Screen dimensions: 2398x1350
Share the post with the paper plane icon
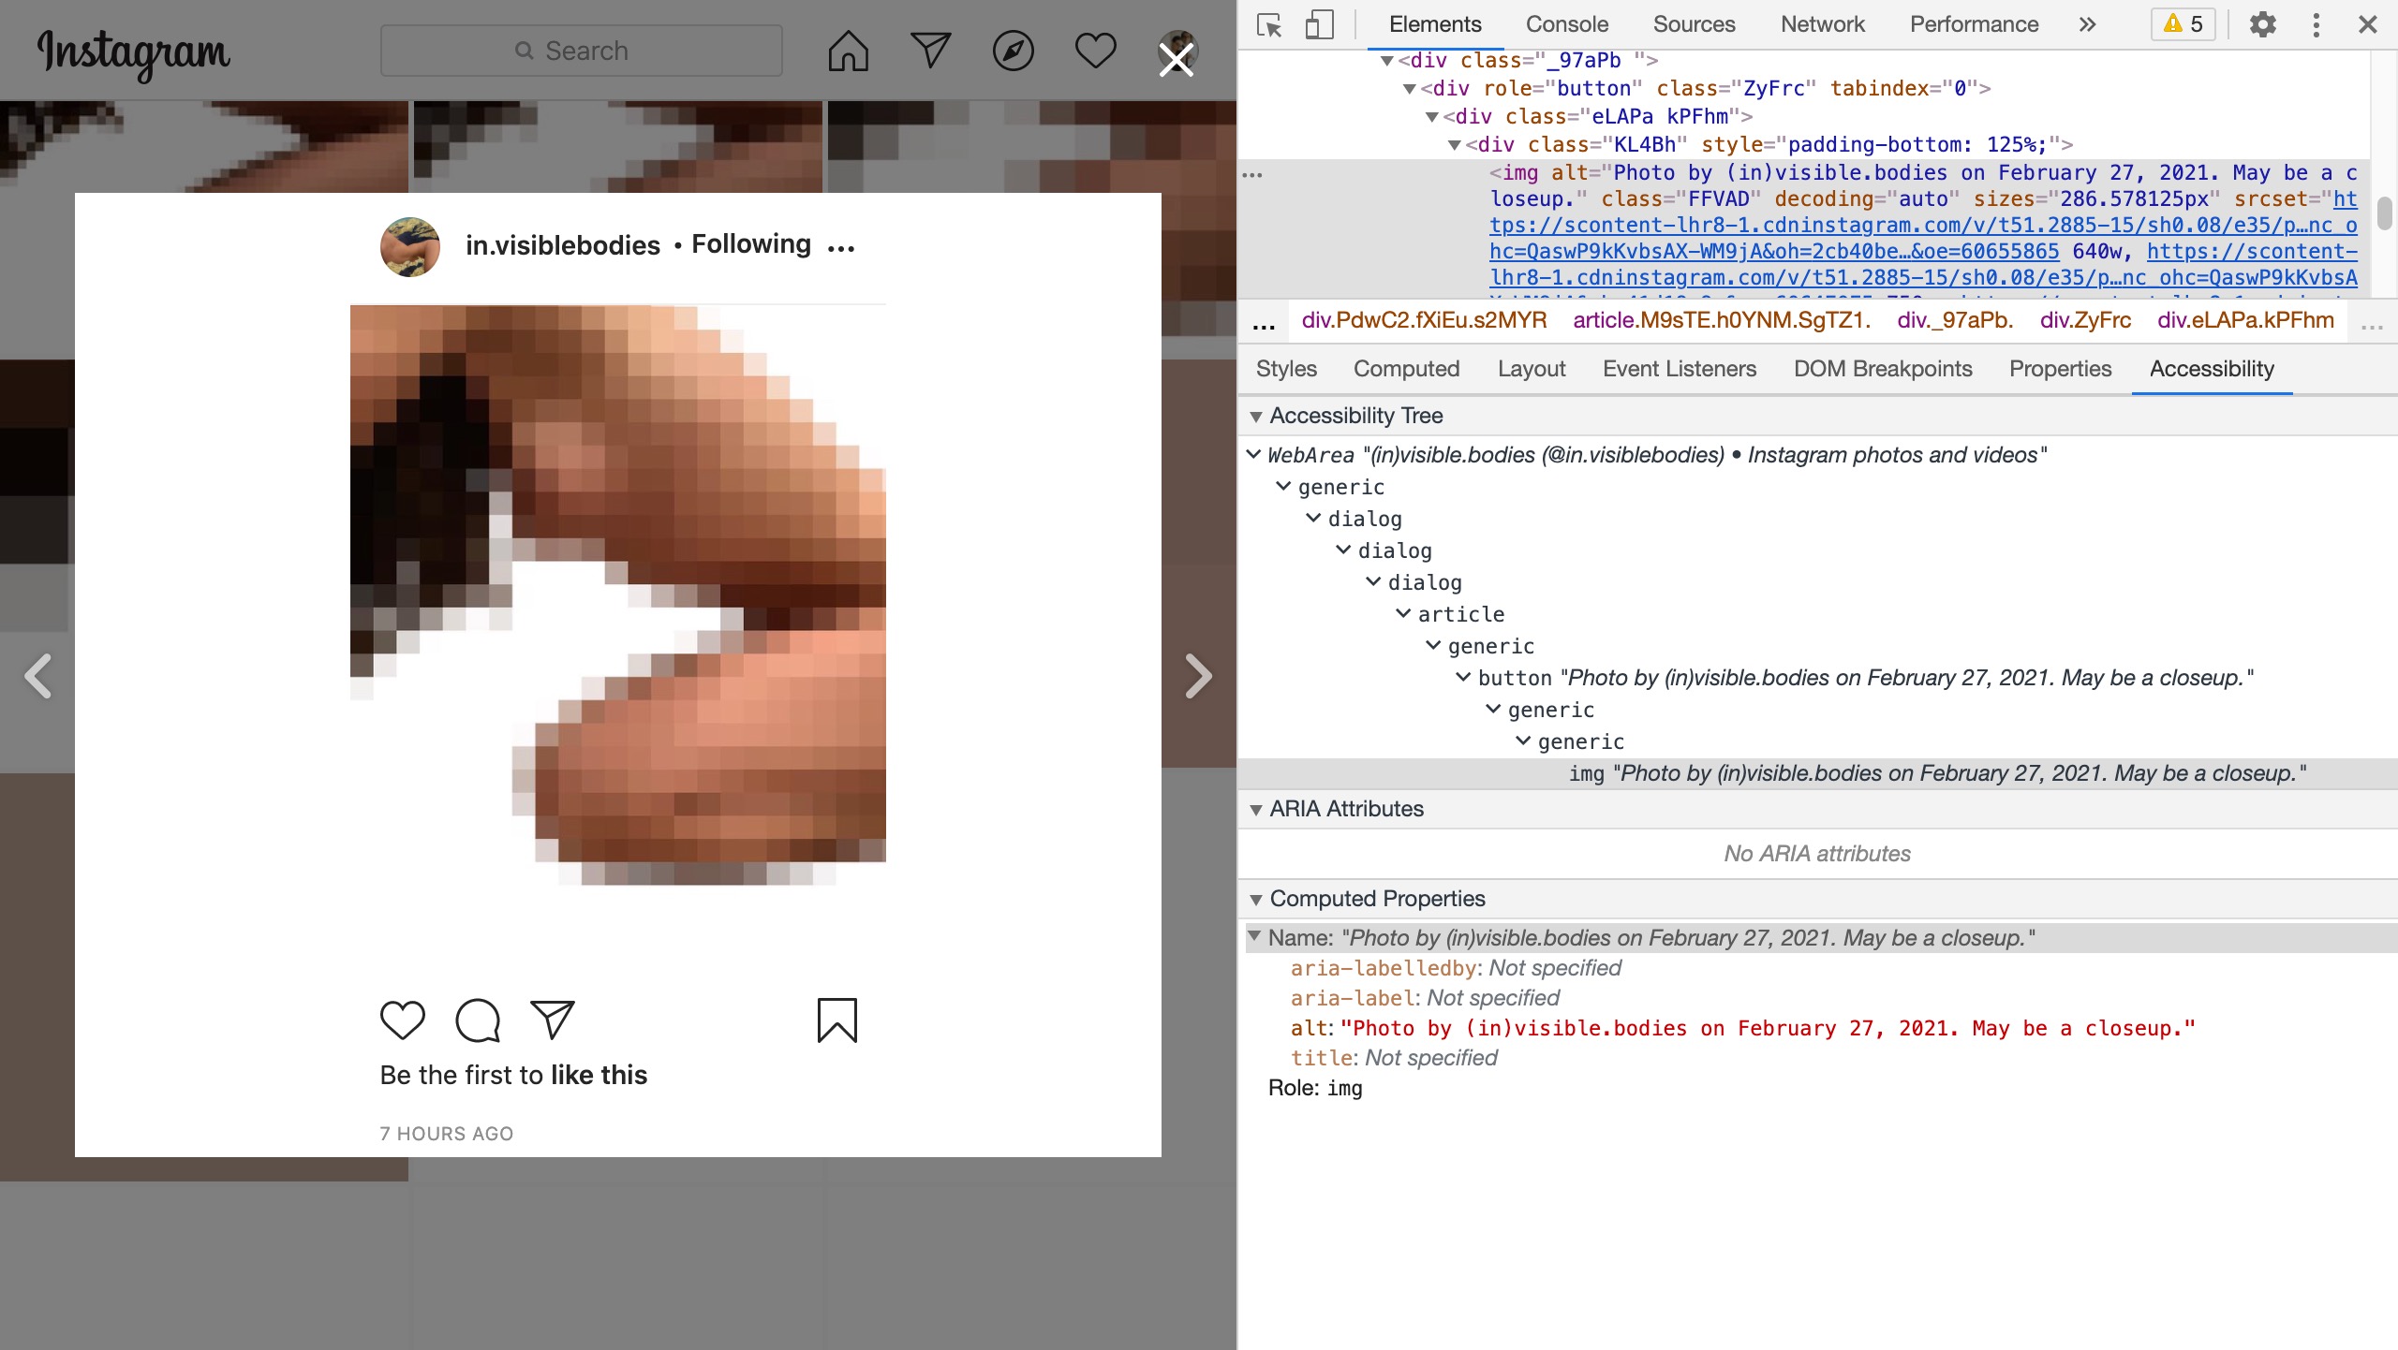(552, 1020)
